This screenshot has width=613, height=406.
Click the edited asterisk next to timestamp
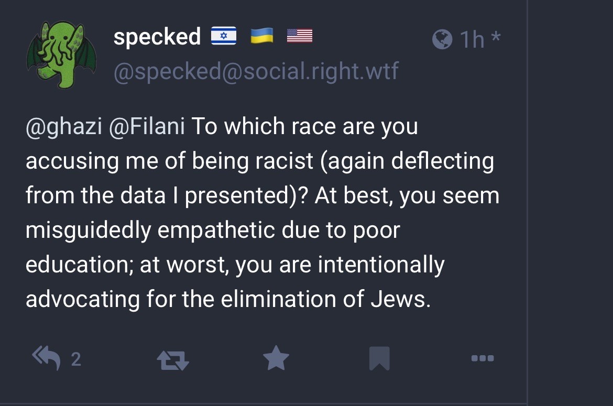point(496,38)
